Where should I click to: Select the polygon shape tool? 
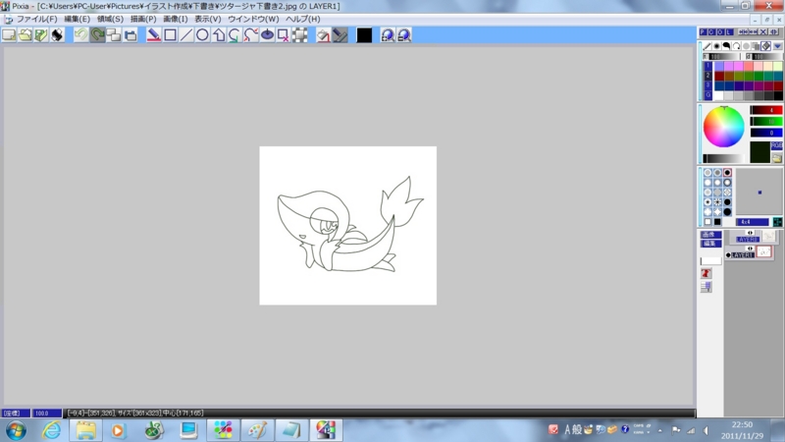click(219, 35)
